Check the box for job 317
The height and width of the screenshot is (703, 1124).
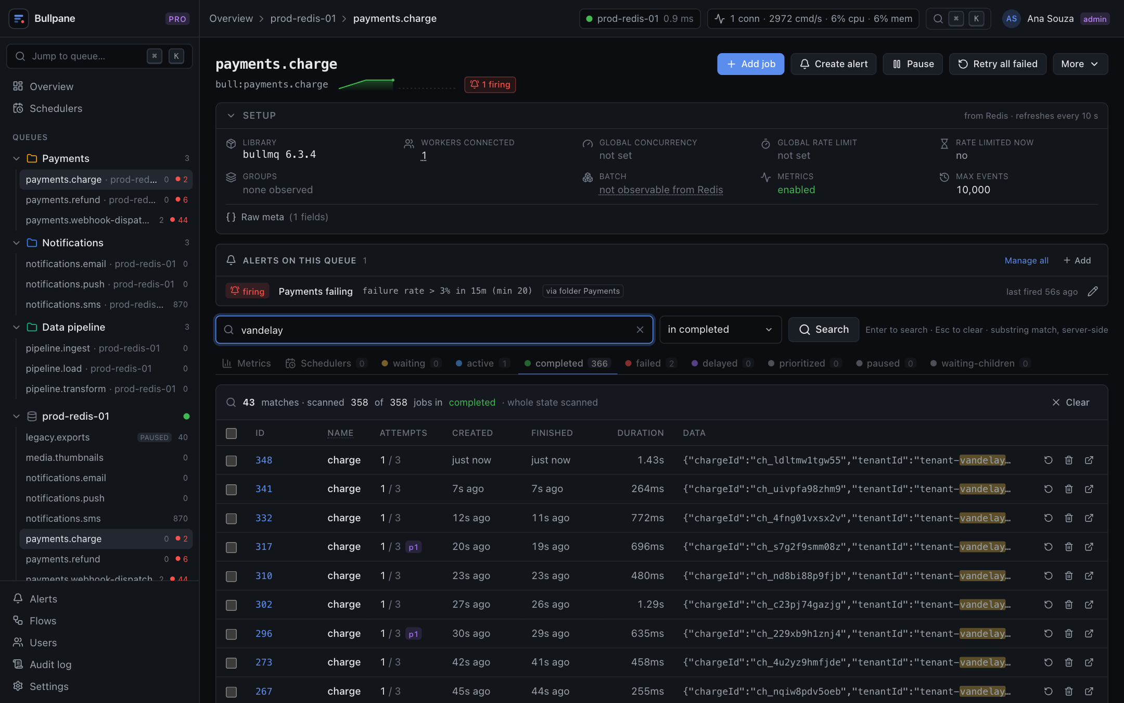point(232,547)
